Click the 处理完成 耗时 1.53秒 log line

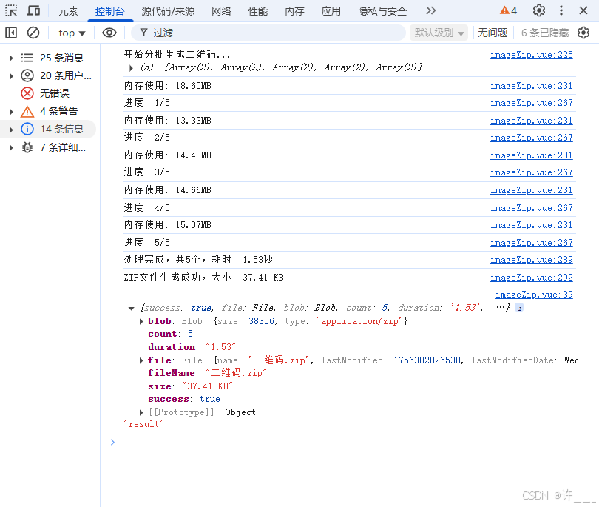click(x=198, y=260)
